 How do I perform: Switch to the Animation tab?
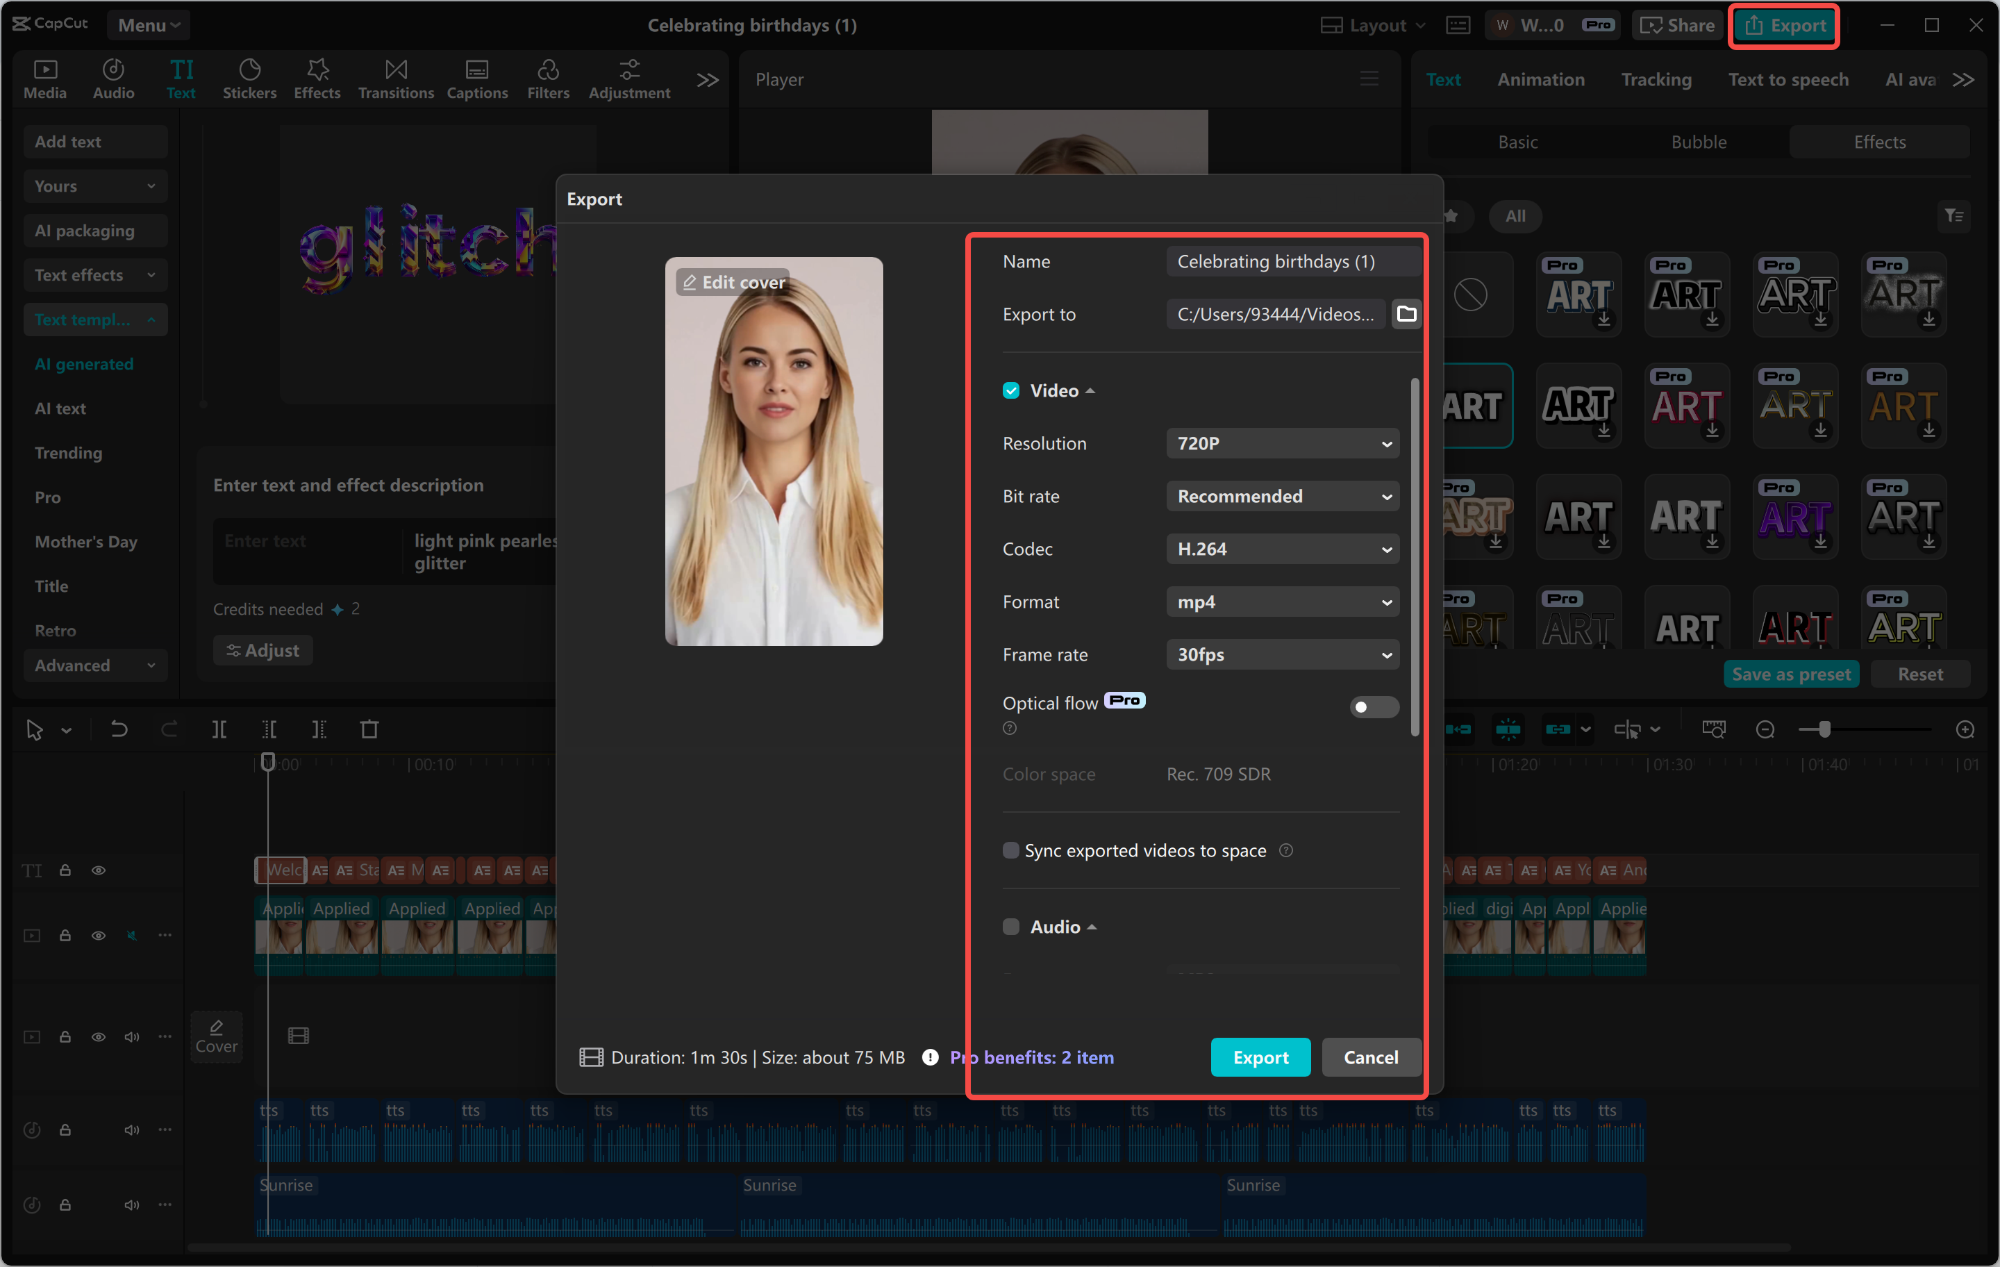pyautogui.click(x=1541, y=79)
